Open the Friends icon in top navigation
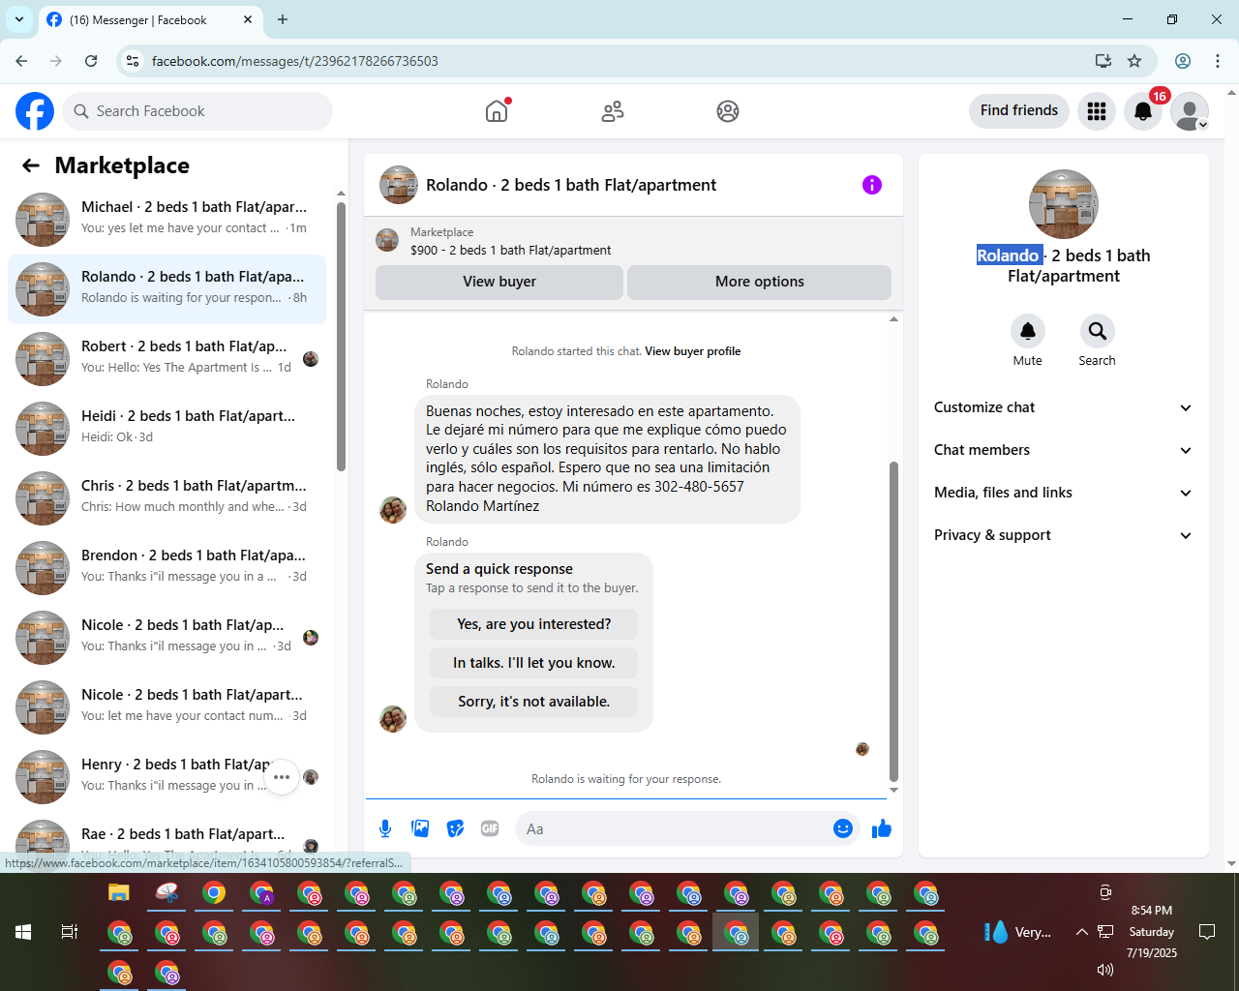Image resolution: width=1239 pixels, height=991 pixels. 613,111
